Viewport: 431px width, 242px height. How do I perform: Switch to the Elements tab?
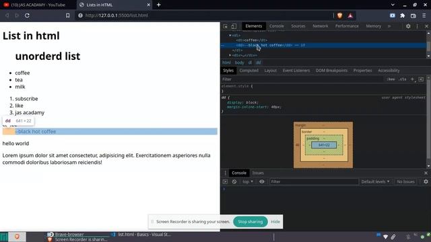point(253,26)
